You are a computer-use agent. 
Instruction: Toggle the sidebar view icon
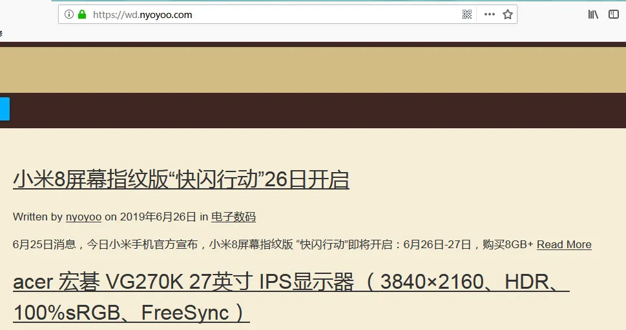(x=613, y=15)
